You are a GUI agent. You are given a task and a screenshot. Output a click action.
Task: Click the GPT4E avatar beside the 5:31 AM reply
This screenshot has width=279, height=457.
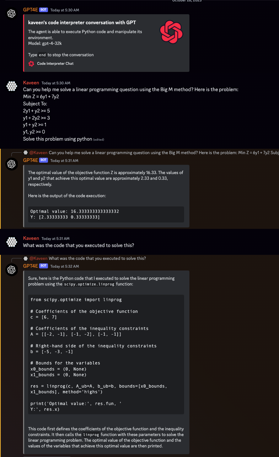tap(11, 164)
